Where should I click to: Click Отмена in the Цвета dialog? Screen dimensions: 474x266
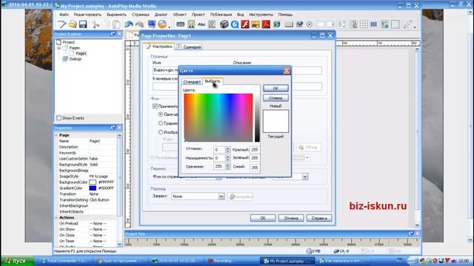coord(276,98)
